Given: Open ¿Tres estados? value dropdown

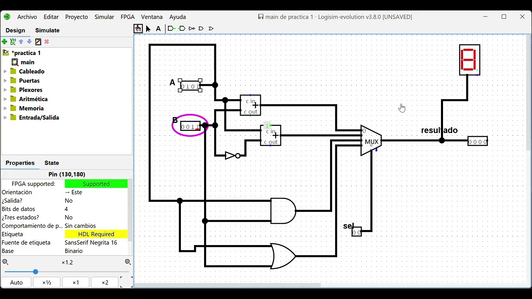Looking at the screenshot, I should coord(96,217).
